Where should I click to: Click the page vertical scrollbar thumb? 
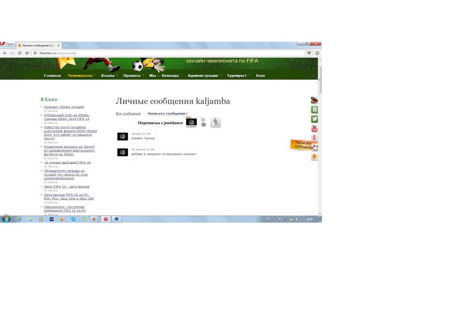[320, 79]
